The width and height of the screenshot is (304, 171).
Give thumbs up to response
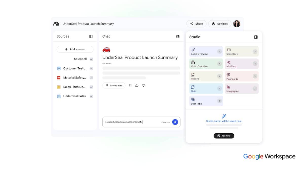click(137, 86)
